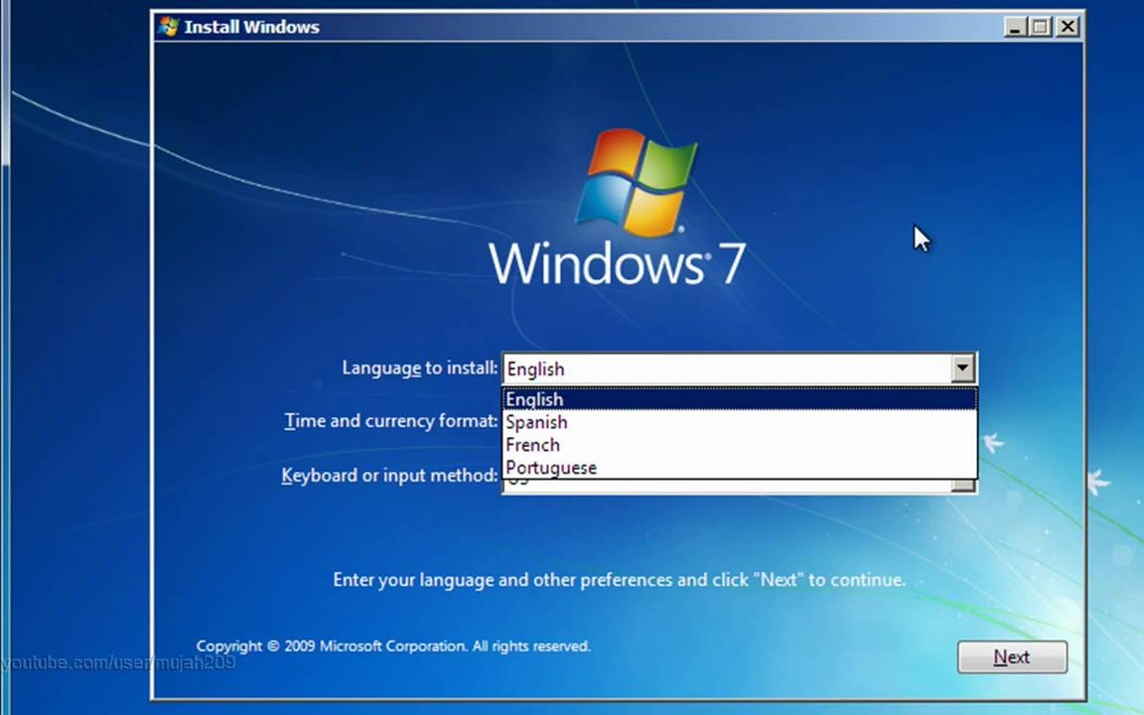Click the Language to install label

[x=419, y=367]
